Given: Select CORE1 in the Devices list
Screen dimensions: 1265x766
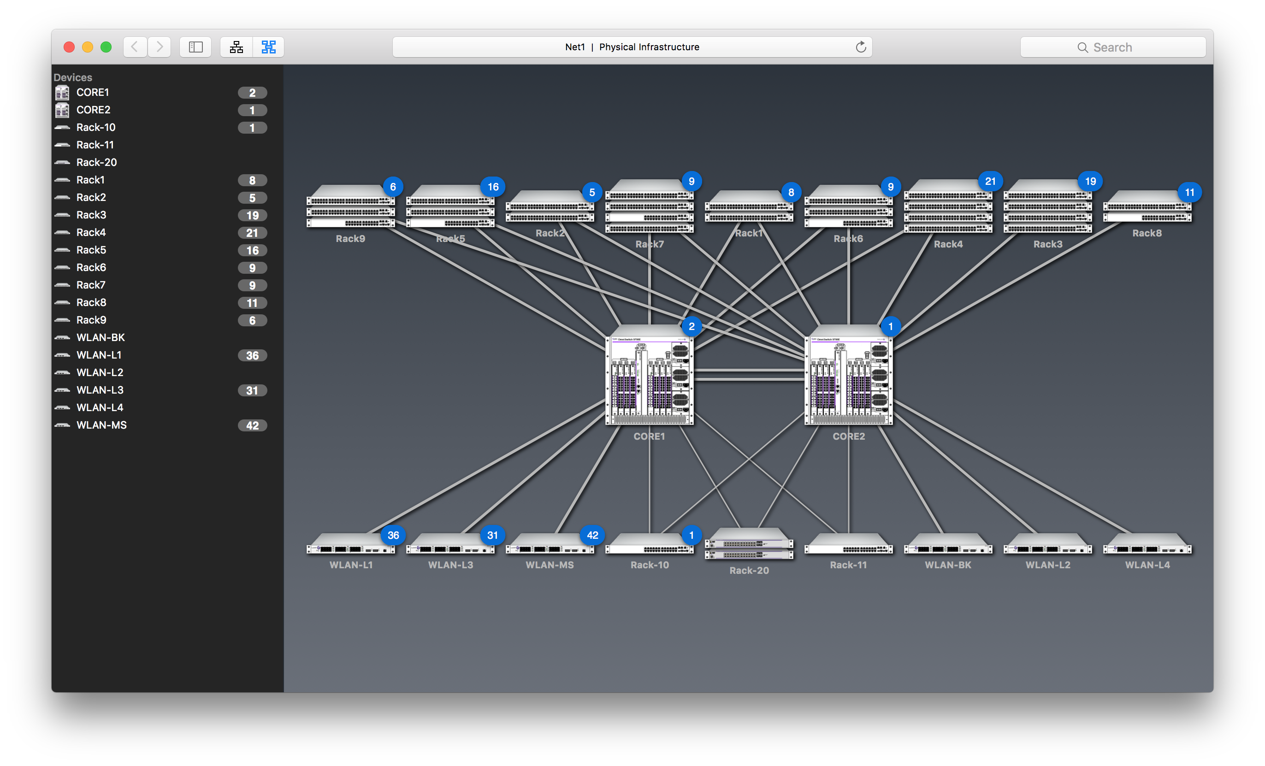Looking at the screenshot, I should tap(93, 93).
